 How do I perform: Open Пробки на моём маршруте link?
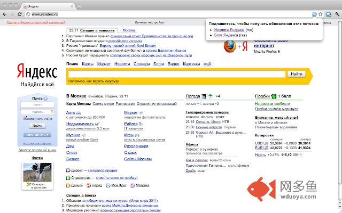click(277, 109)
